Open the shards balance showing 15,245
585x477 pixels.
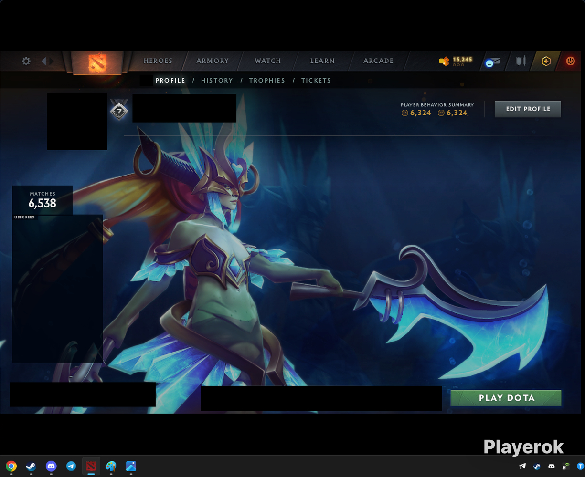[x=456, y=61]
